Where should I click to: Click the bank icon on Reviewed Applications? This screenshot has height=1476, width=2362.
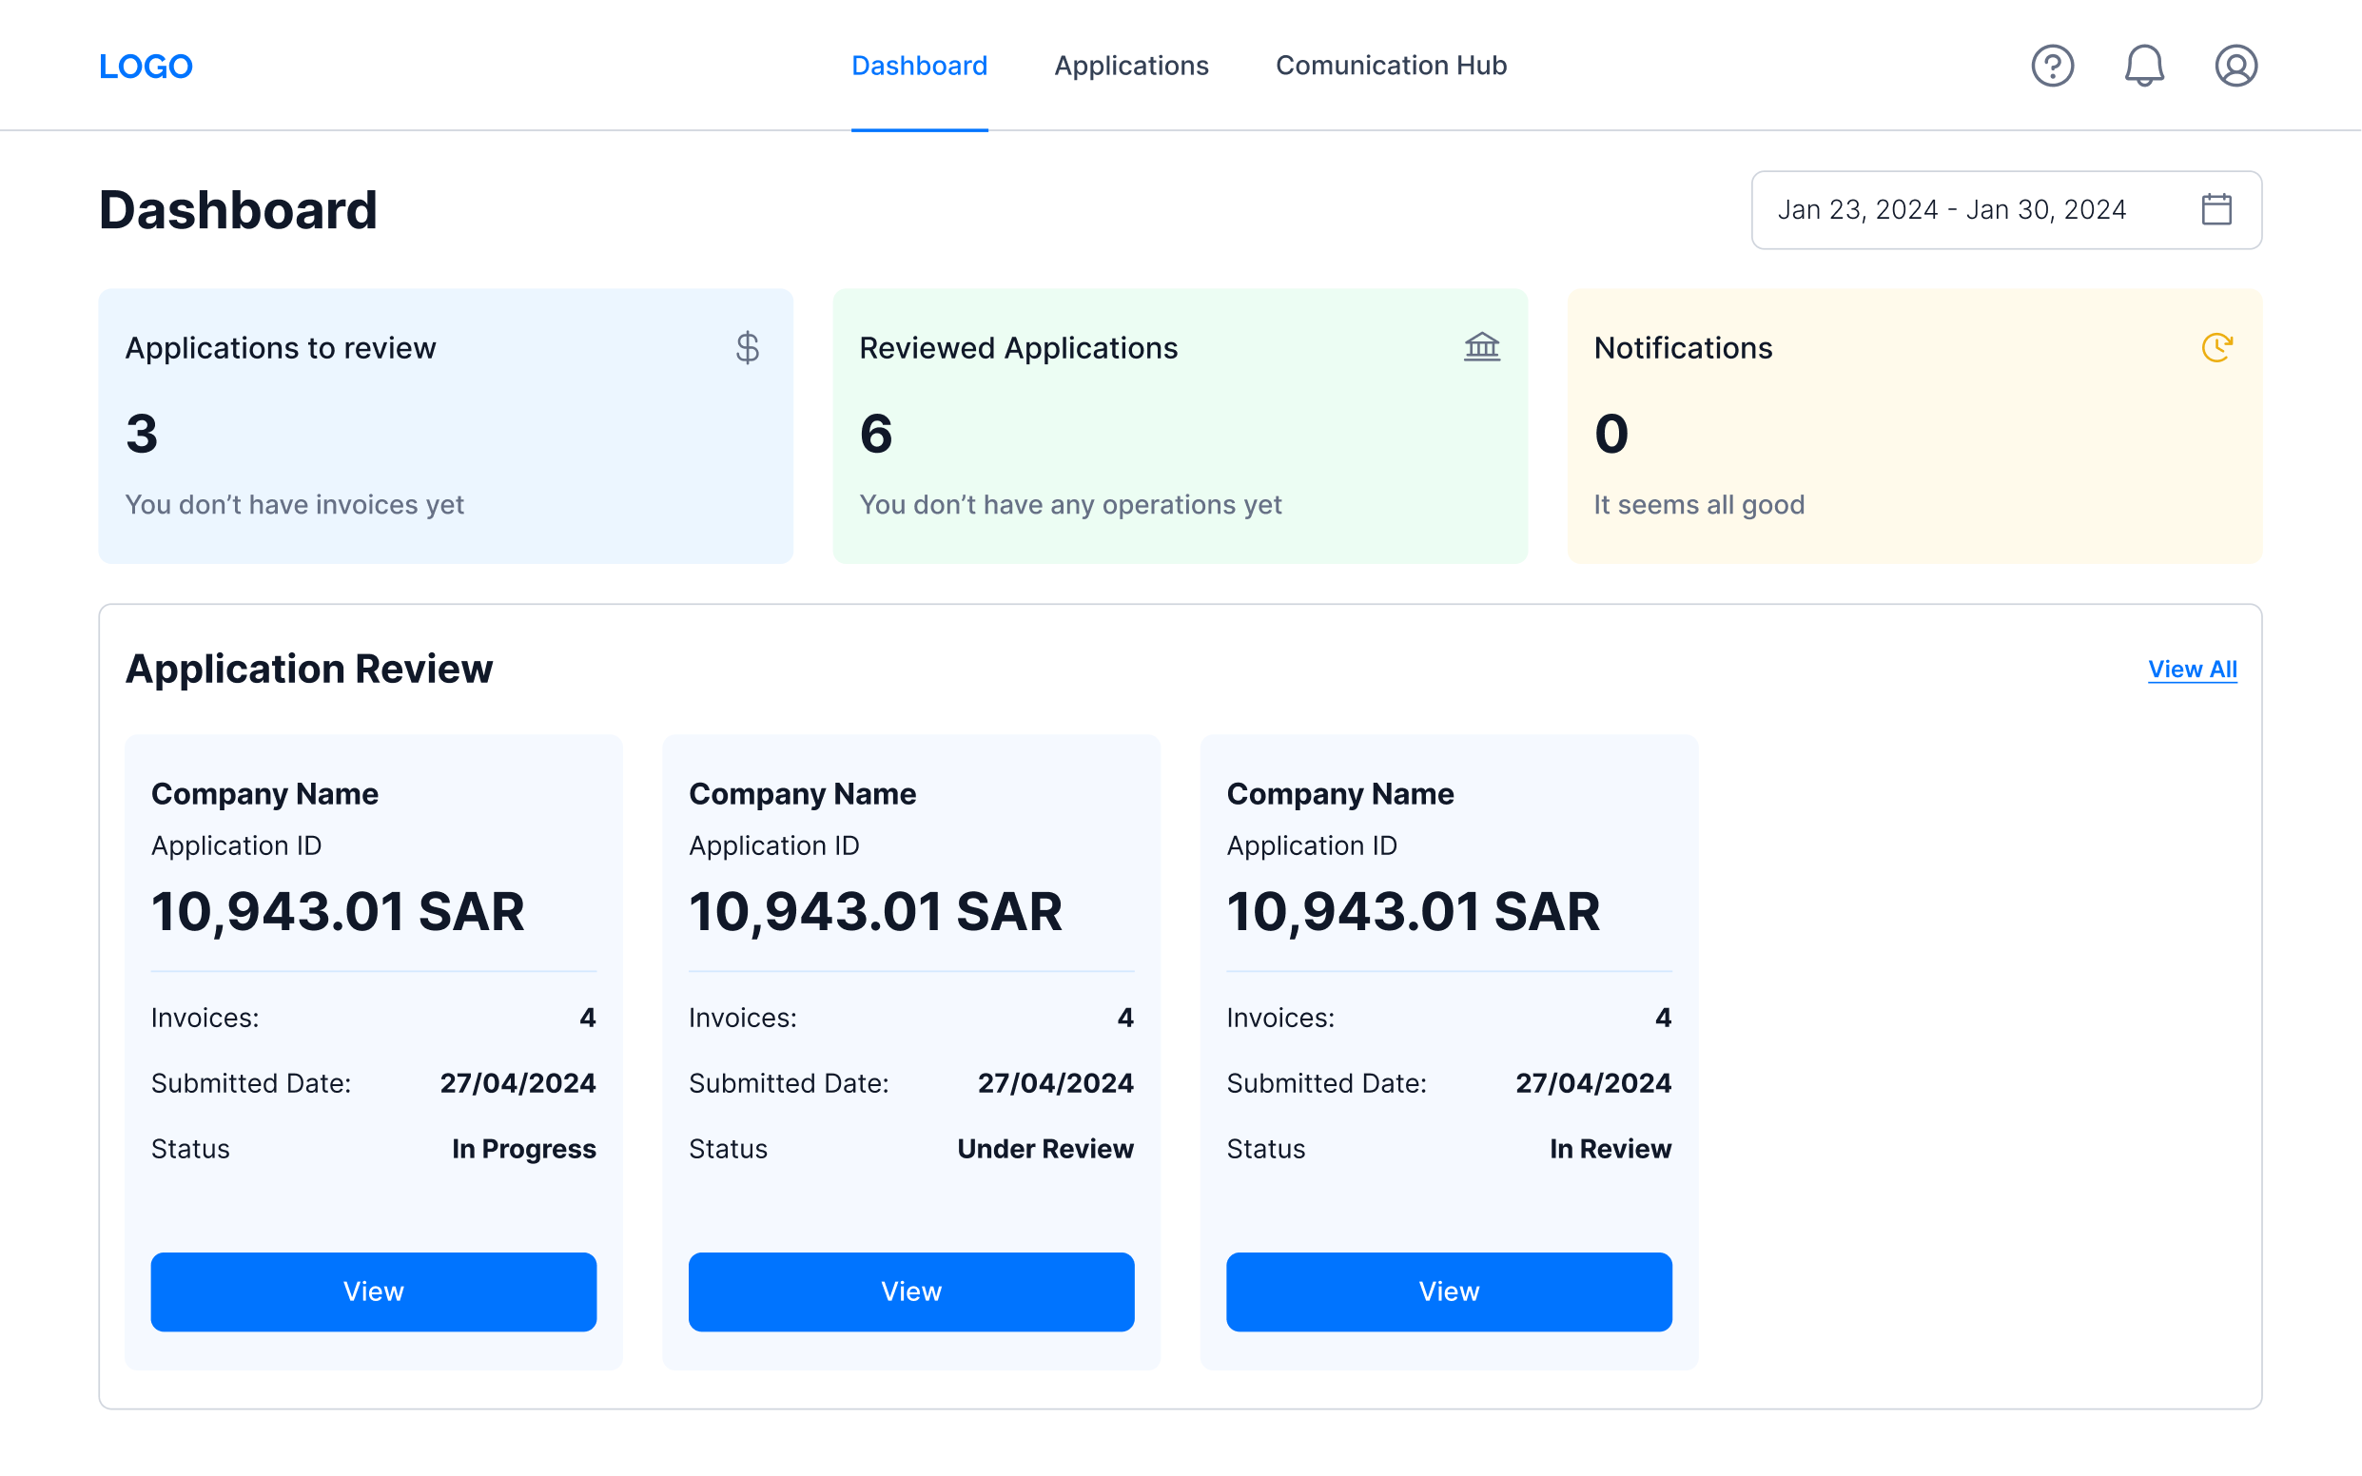click(x=1482, y=347)
